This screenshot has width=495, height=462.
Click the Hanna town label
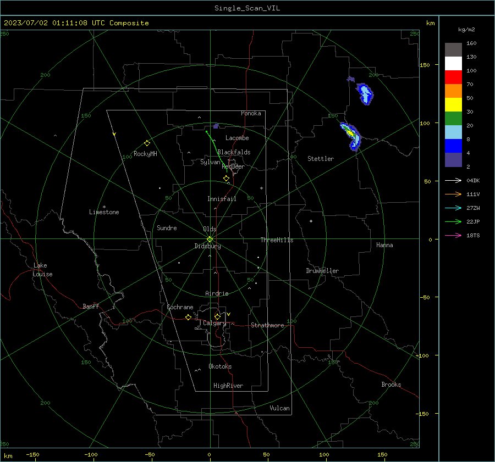(x=384, y=245)
